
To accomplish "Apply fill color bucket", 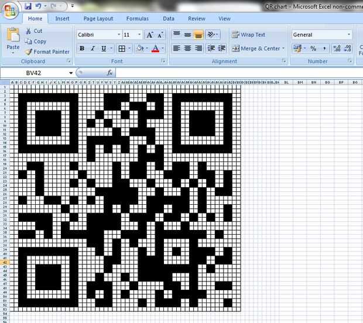I will 140,49.
